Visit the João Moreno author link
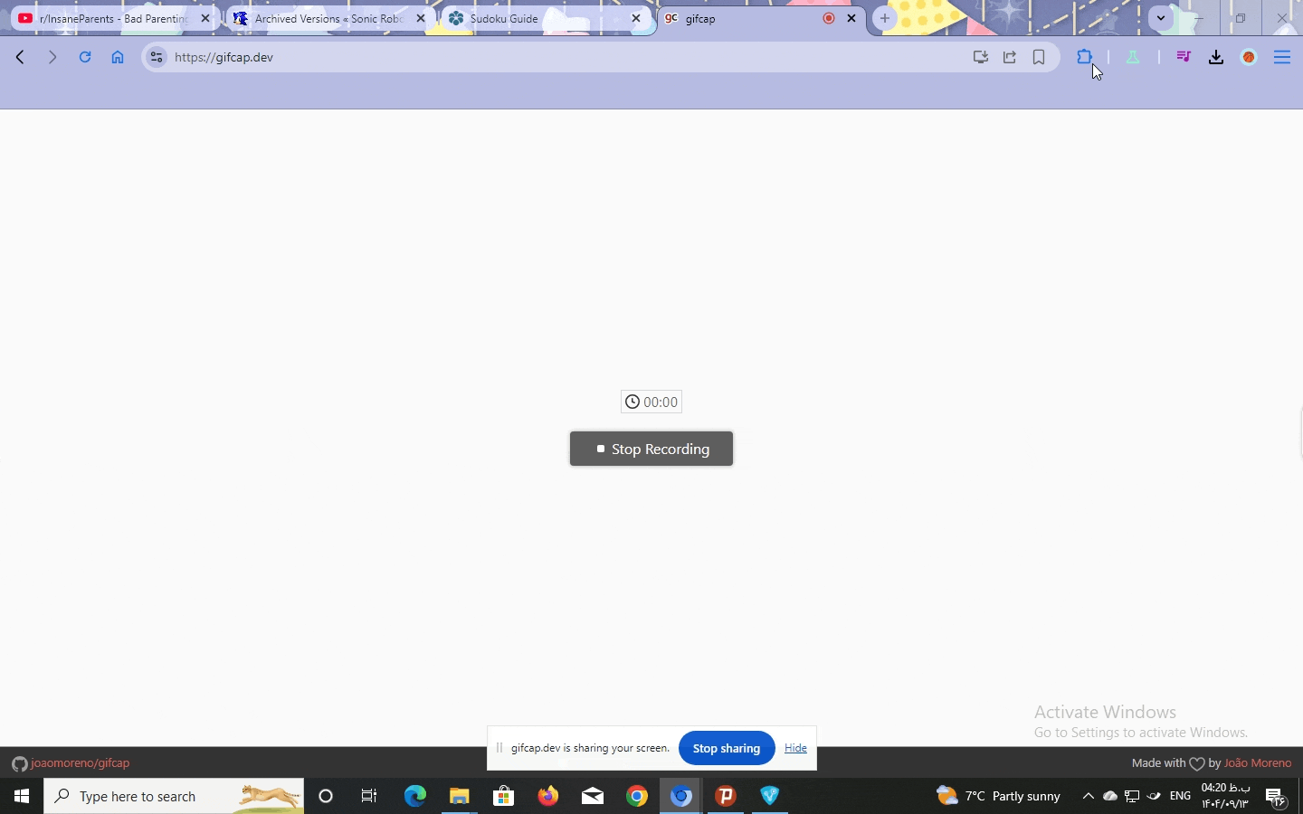 pos(1258,763)
